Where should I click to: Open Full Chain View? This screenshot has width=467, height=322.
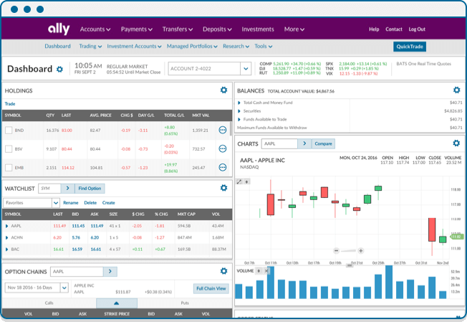(211, 288)
